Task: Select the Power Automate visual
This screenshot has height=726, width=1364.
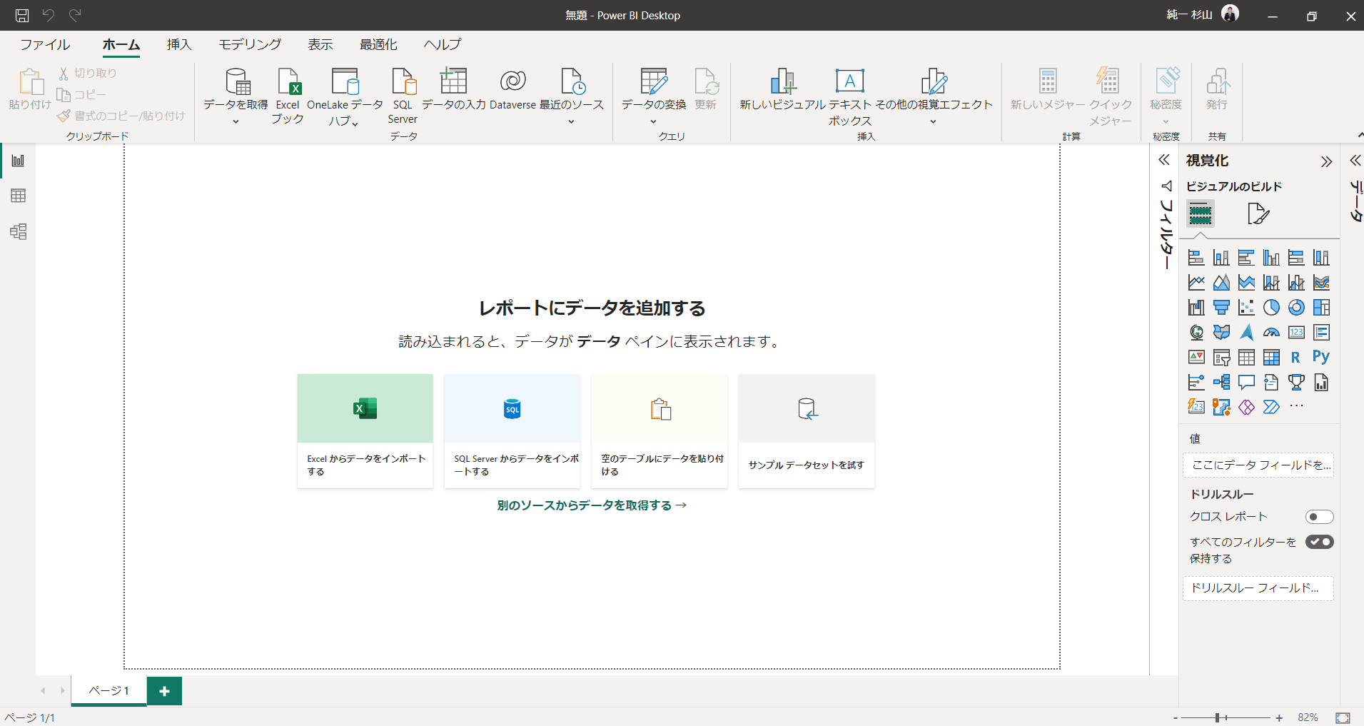Action: (1271, 408)
